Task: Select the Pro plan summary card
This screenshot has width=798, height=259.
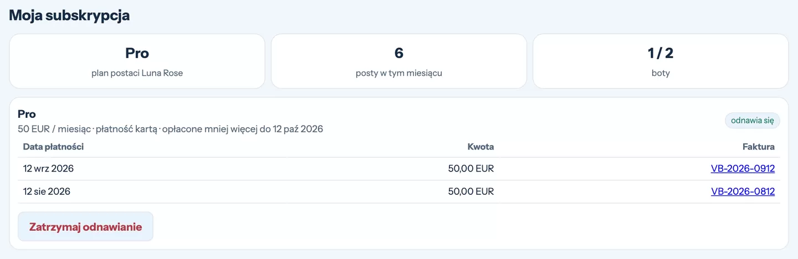Action: [137, 61]
